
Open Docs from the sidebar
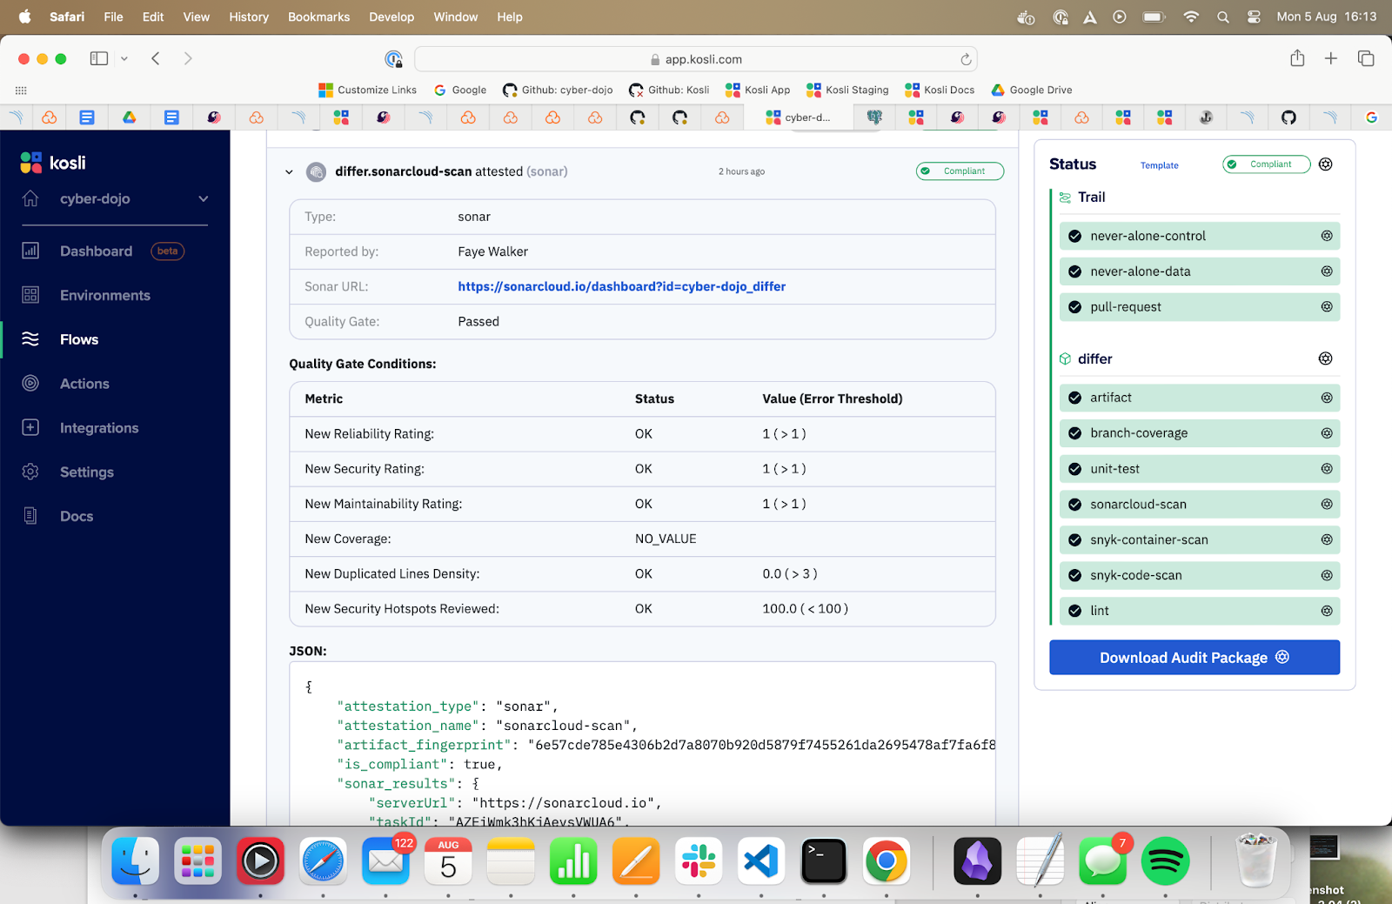click(76, 516)
